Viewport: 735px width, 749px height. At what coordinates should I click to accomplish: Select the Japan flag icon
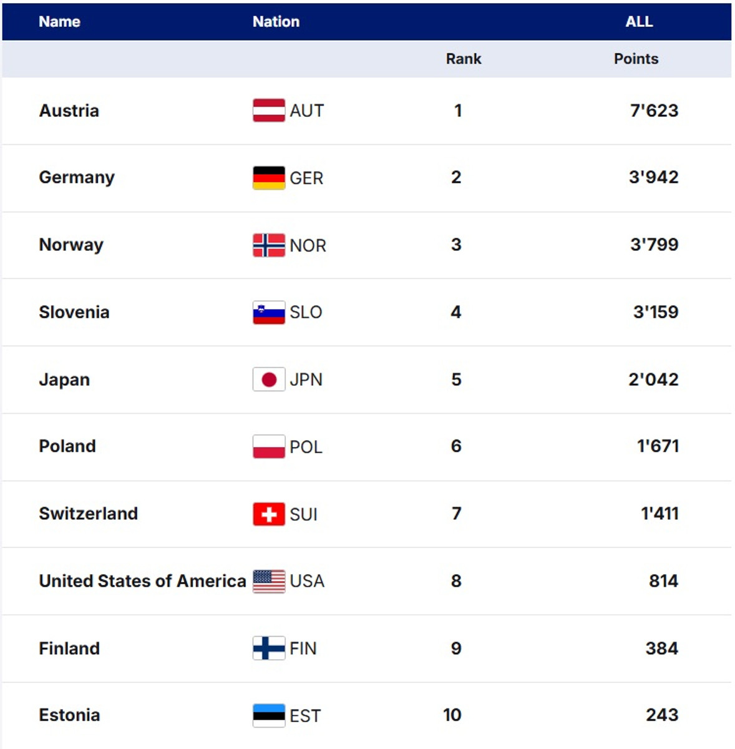point(269,379)
